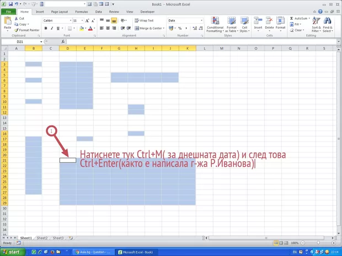Viewport: 342px width, 256px height.
Task: Click the Paste icon
Action: click(8, 21)
